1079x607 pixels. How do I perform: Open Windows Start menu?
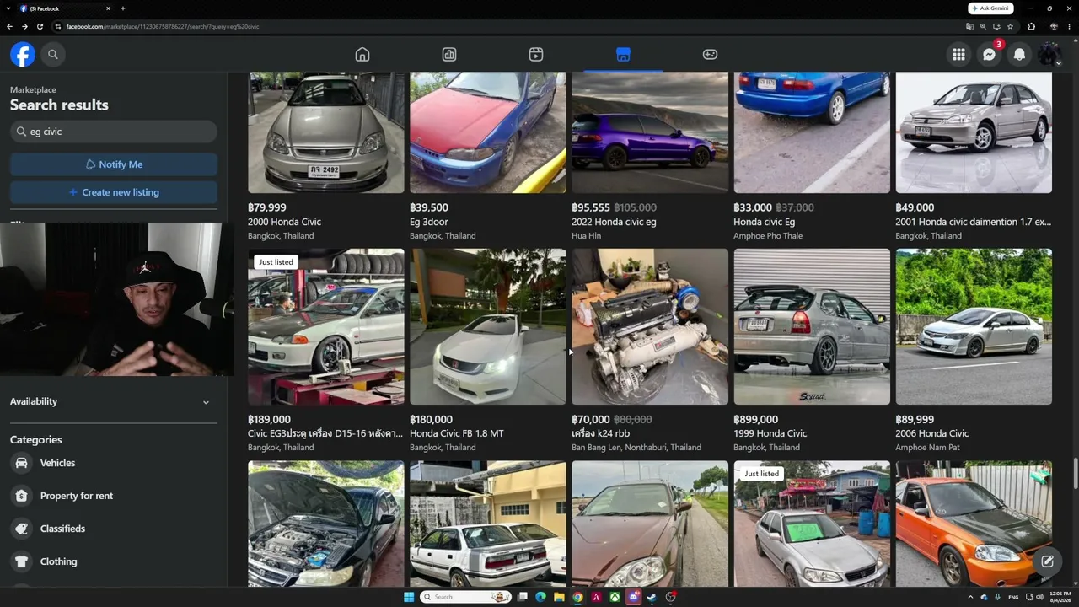click(x=409, y=597)
